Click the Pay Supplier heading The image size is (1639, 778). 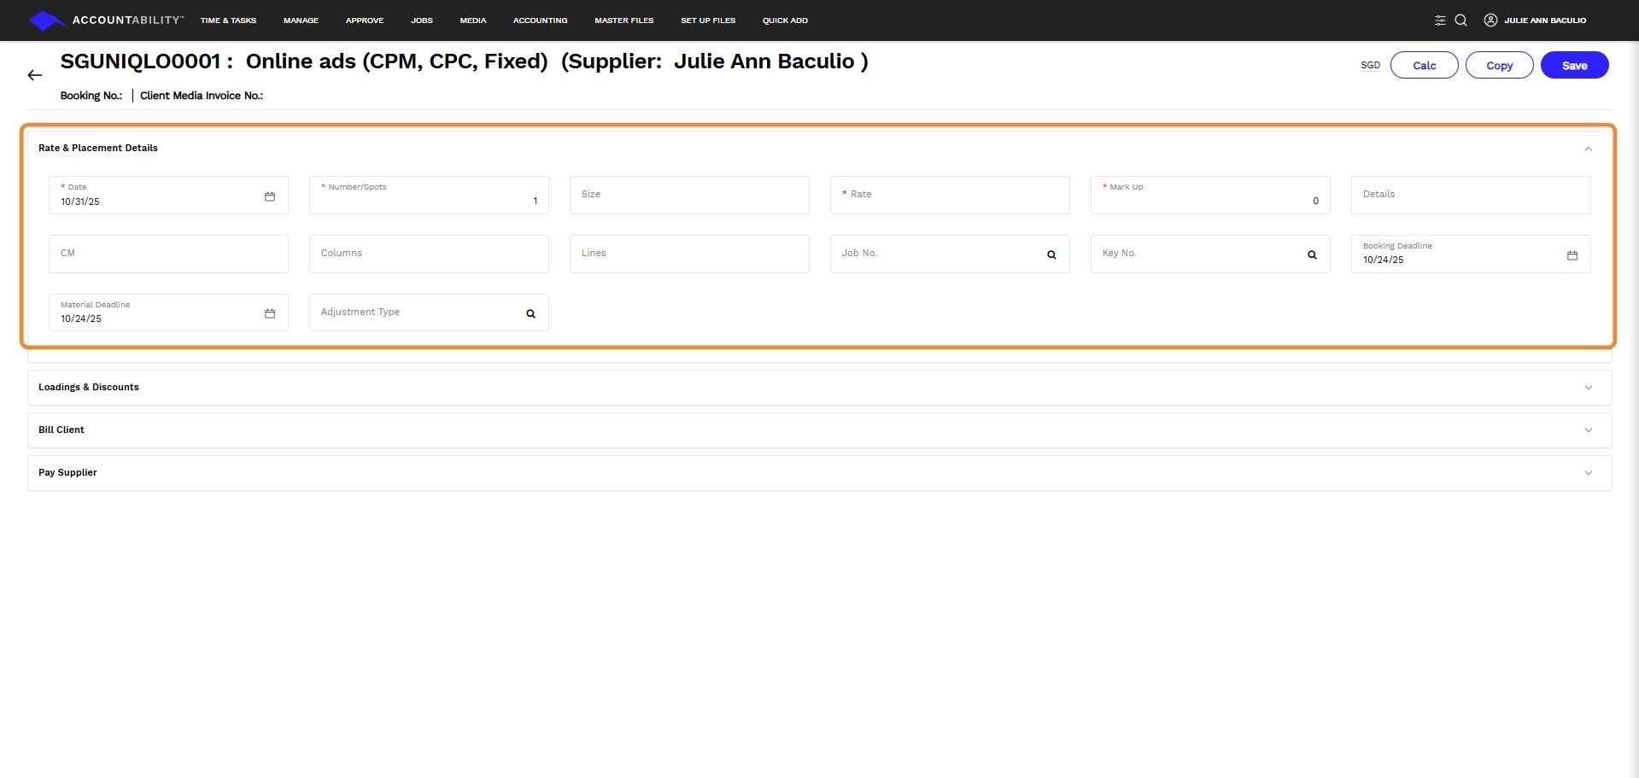tap(67, 472)
